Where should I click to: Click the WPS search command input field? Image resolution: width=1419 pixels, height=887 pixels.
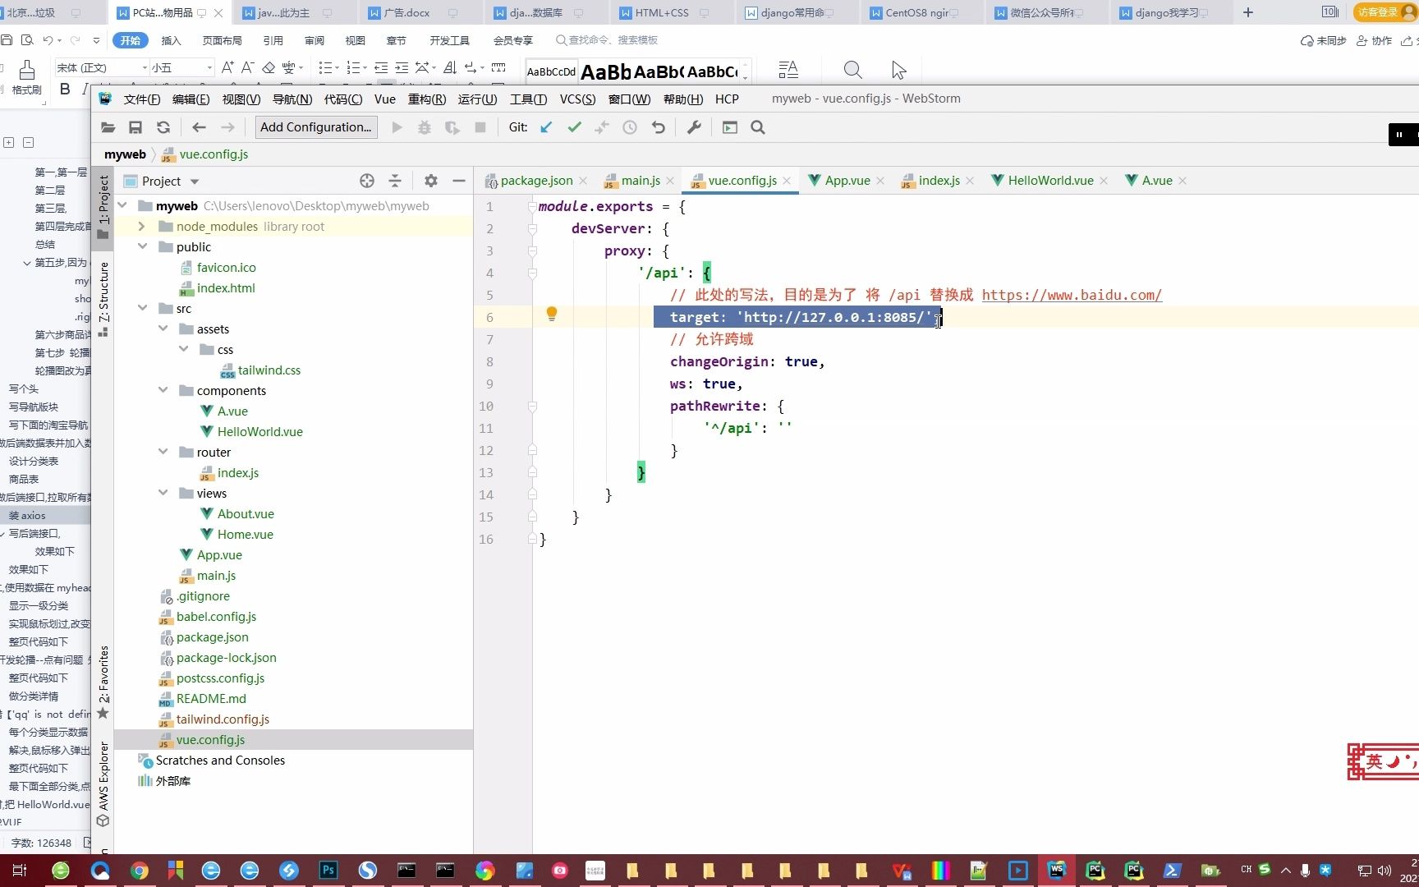point(608,40)
